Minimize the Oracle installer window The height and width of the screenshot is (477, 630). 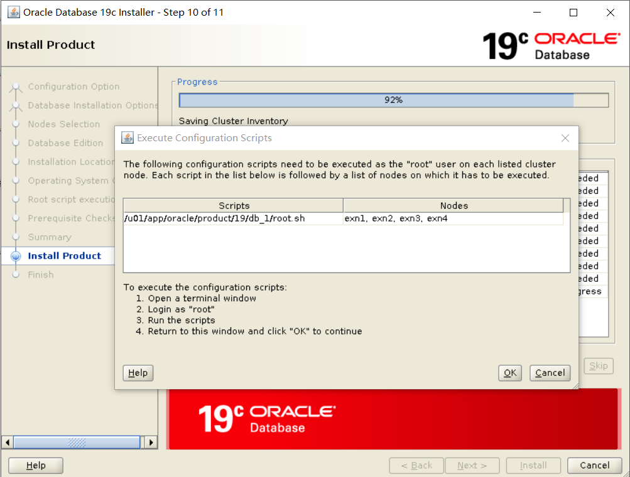[x=537, y=13]
